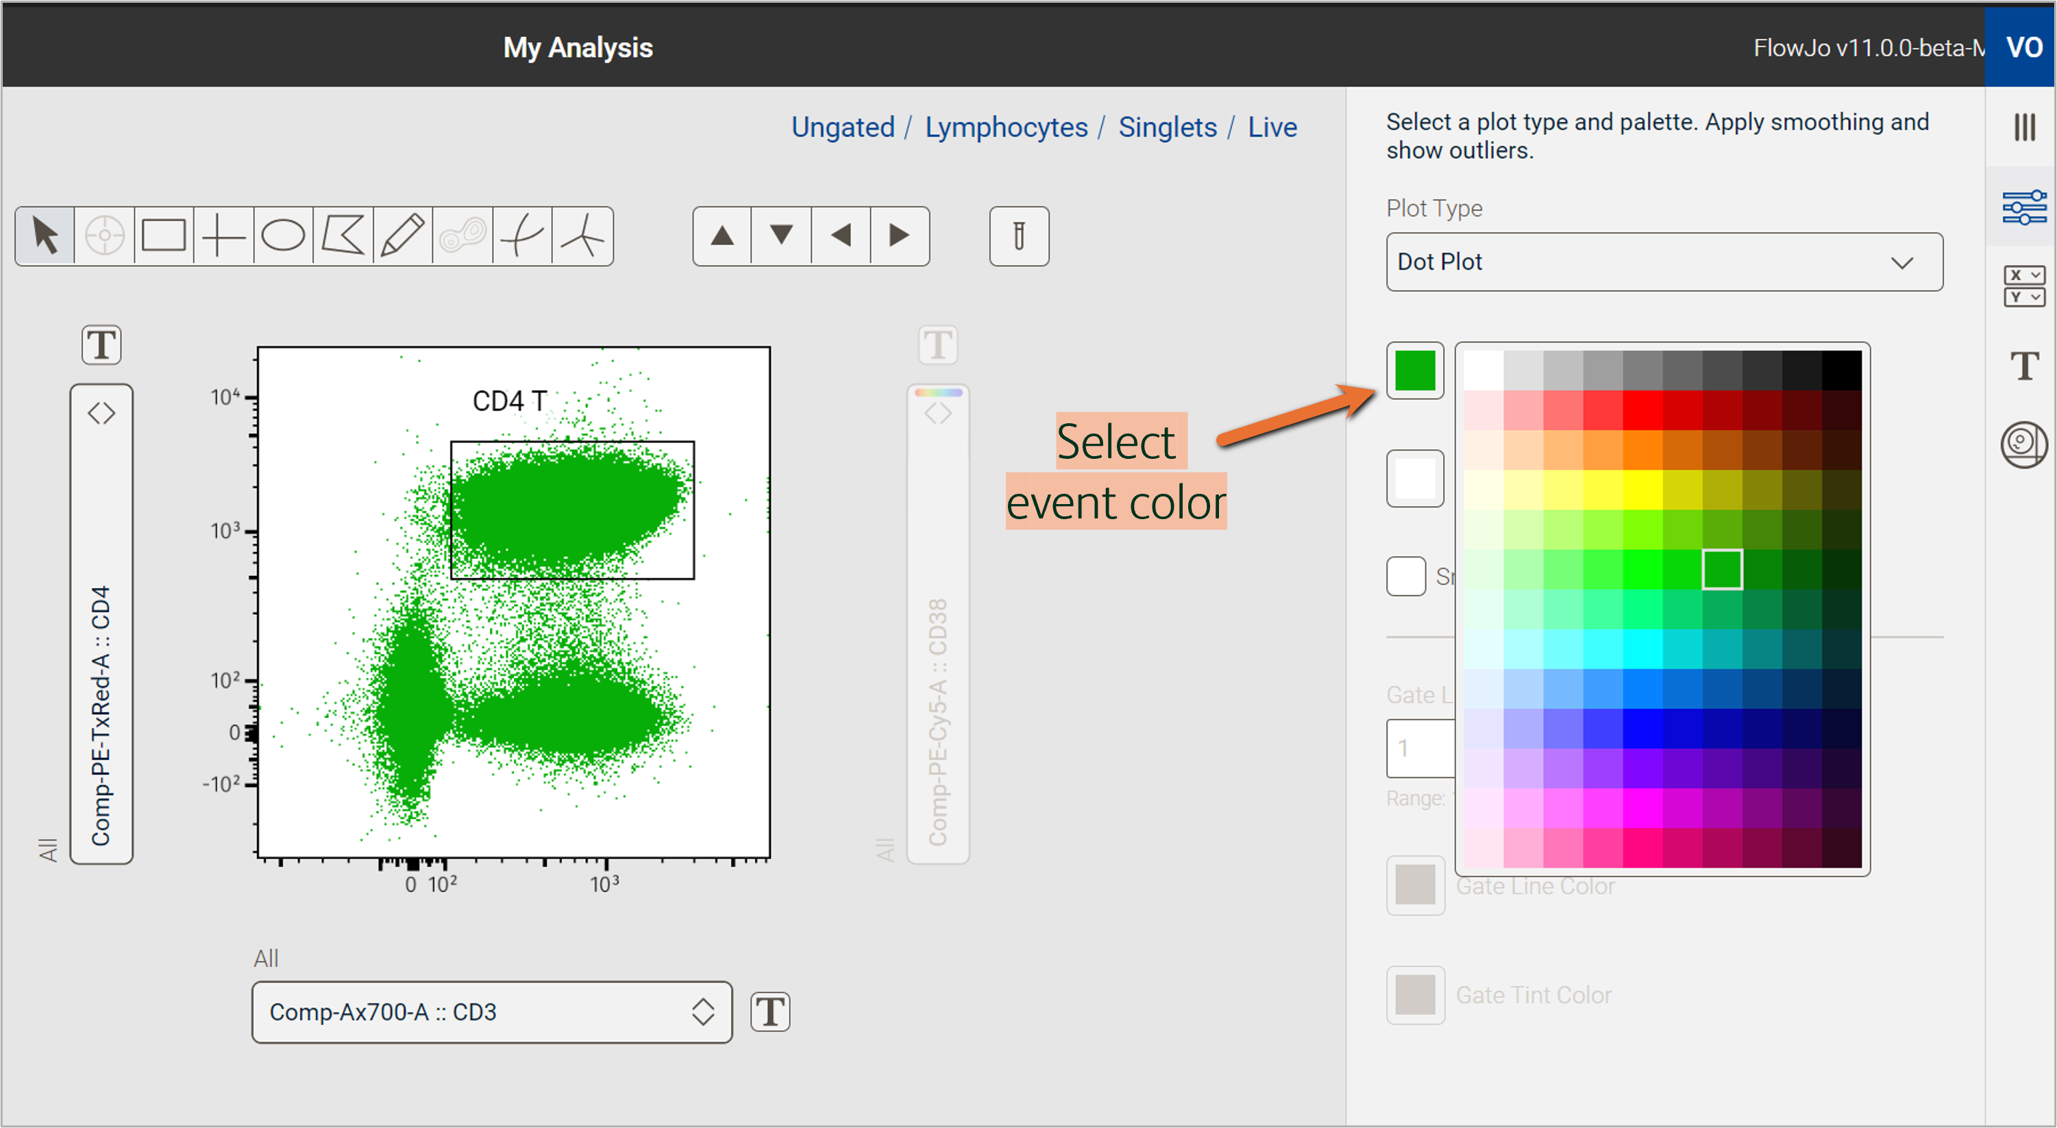Click the VO user avatar

coord(2025,47)
